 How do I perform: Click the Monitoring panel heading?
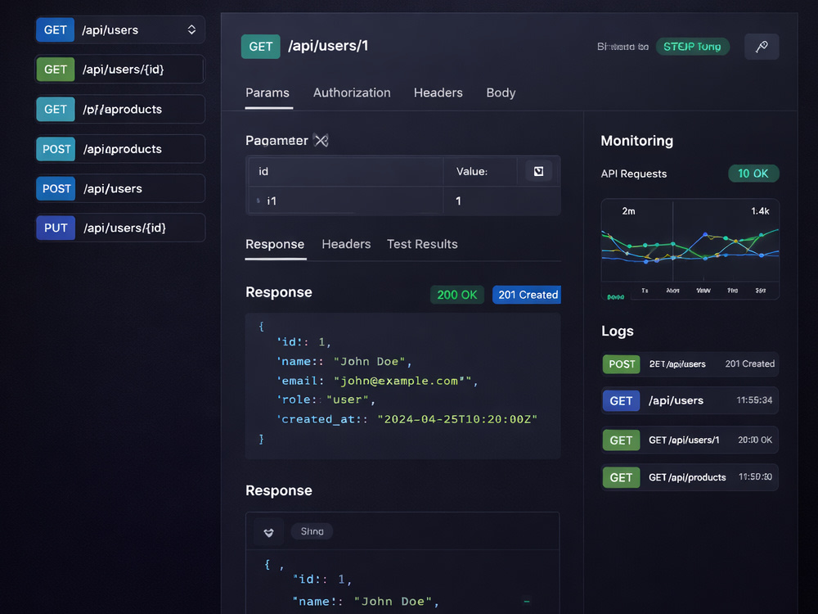(636, 141)
